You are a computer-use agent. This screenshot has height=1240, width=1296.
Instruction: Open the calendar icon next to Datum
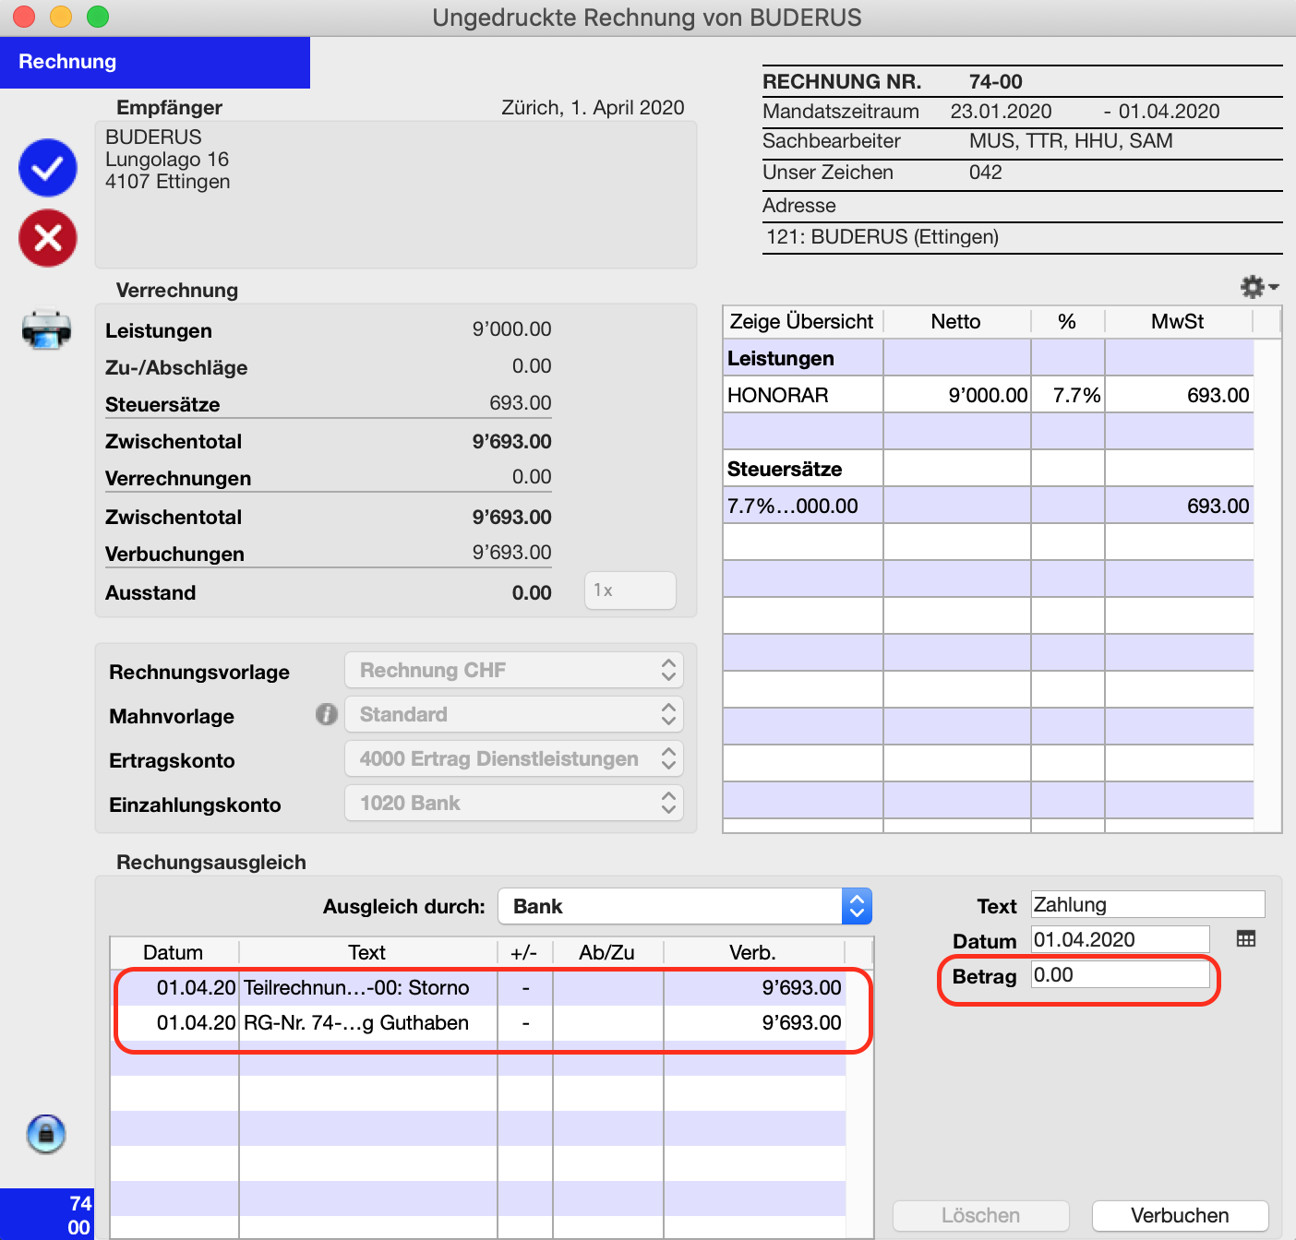tap(1246, 939)
